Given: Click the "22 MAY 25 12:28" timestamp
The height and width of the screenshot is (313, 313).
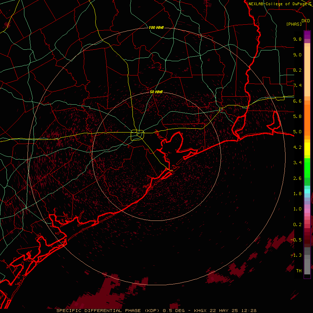Looking at the screenshot, I should (x=233, y=311).
